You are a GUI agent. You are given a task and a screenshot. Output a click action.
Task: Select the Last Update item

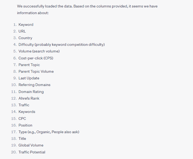(x=29, y=78)
